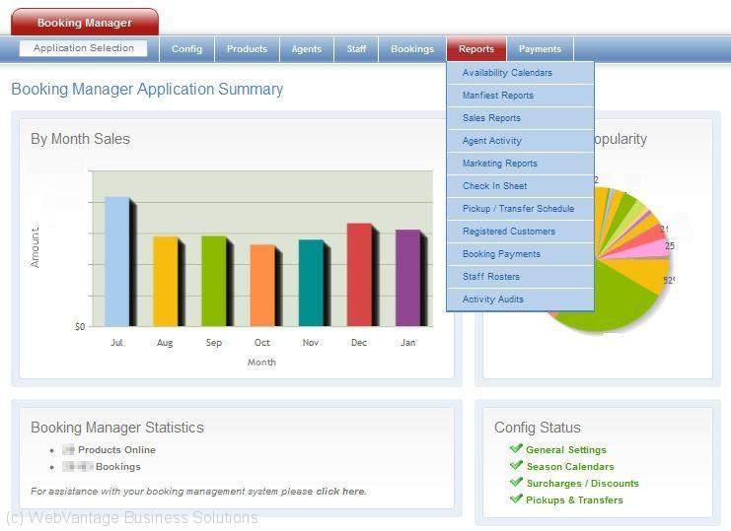The width and height of the screenshot is (731, 531).
Task: Open the Application Selection box
Action: pos(84,48)
